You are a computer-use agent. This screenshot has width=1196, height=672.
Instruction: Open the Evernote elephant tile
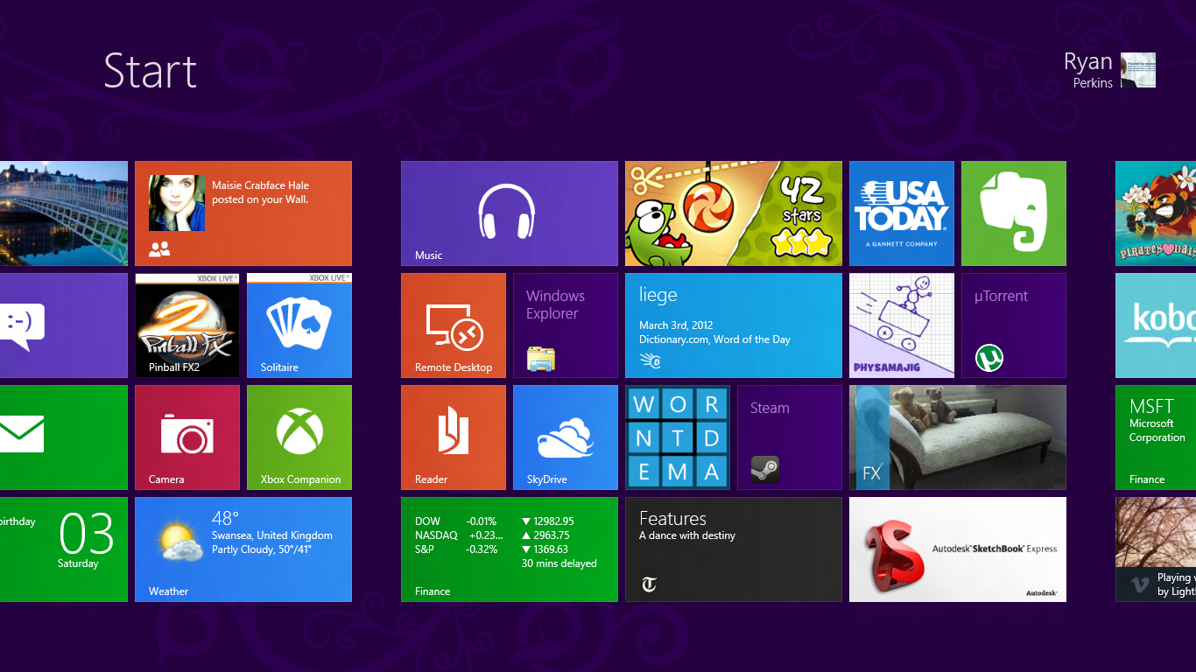coord(1014,213)
